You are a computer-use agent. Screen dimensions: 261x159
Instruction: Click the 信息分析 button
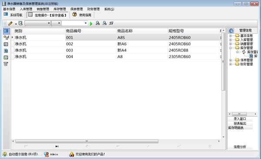pos(240,147)
